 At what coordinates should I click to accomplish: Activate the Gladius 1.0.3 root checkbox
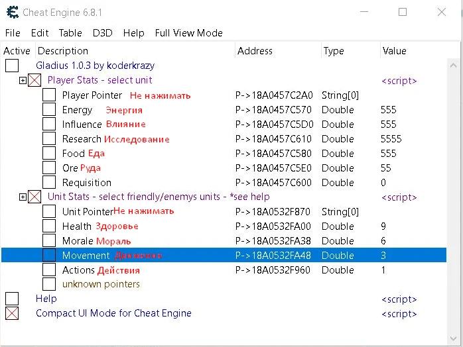pos(12,66)
